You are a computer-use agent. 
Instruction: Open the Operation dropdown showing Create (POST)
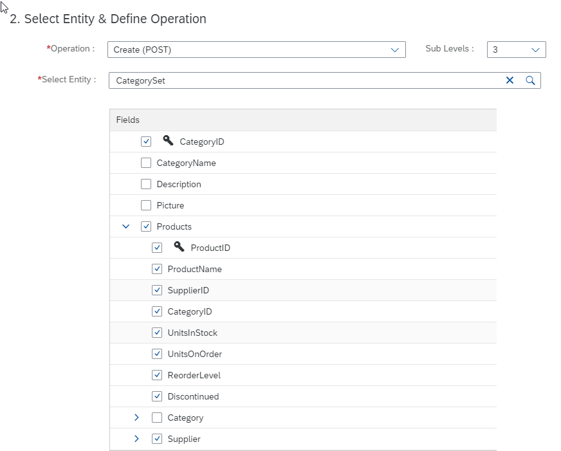point(394,49)
